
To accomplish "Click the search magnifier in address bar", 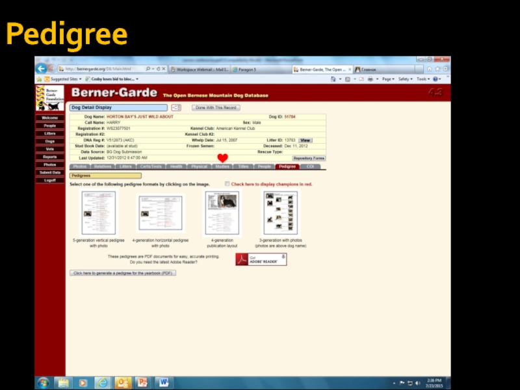I will pos(148,69).
